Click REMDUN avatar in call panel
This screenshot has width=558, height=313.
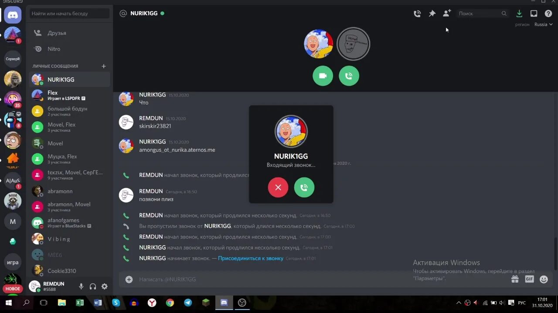click(354, 44)
